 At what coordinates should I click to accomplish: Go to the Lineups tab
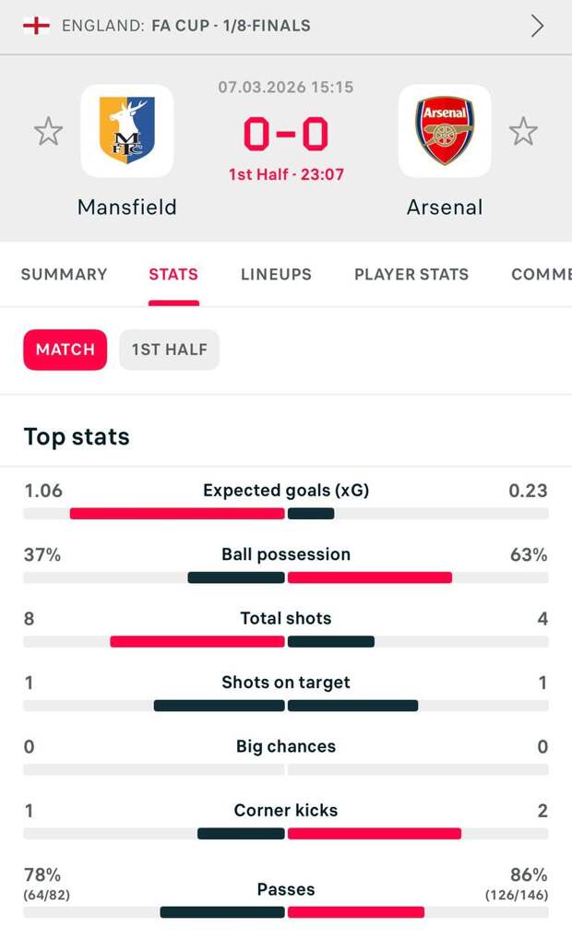click(x=276, y=274)
